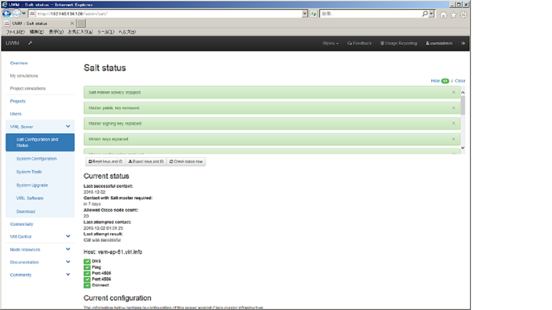Click the address bar refresh icon
Image resolution: width=552 pixels, height=310 pixels.
(x=314, y=14)
